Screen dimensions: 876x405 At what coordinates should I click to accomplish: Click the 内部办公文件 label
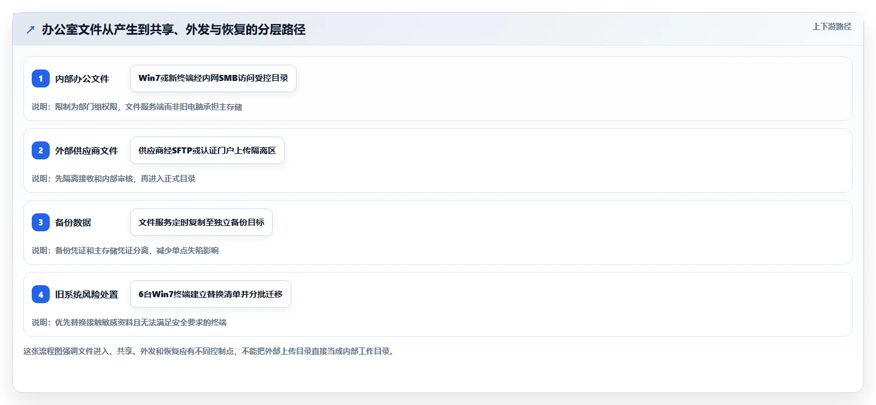82,78
